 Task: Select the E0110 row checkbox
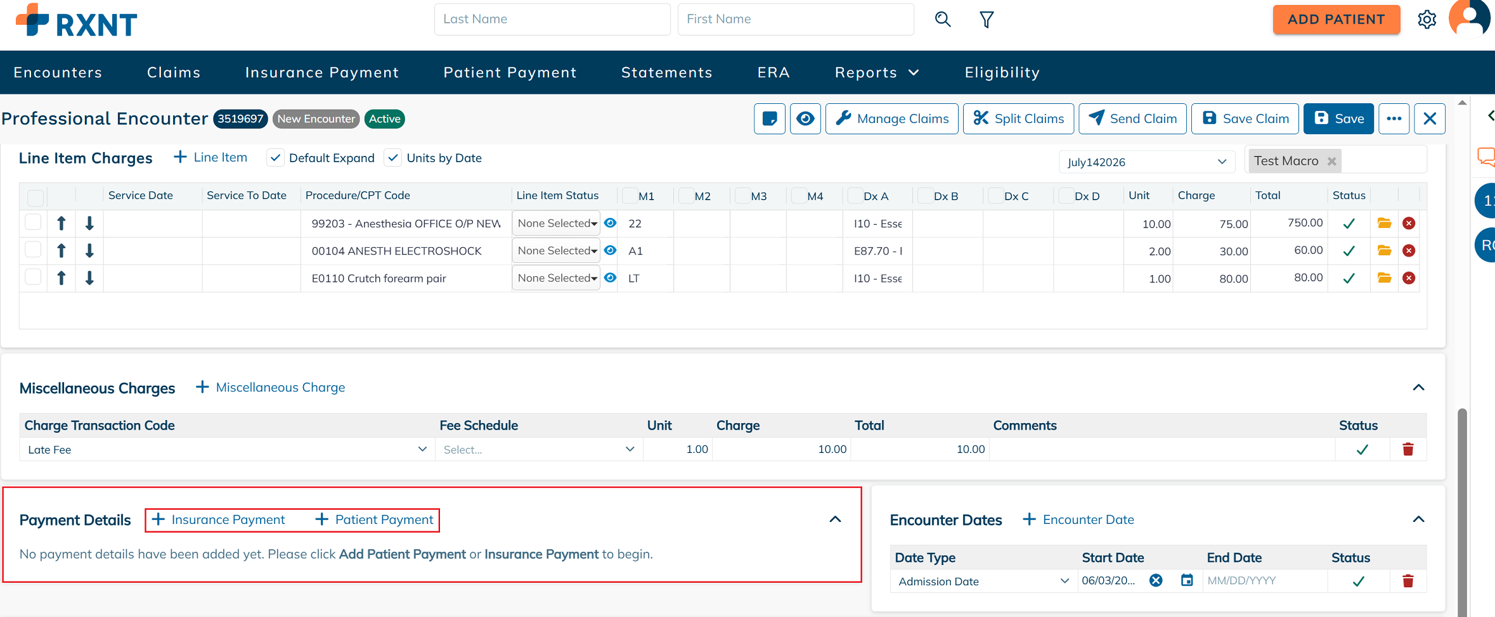[33, 276]
